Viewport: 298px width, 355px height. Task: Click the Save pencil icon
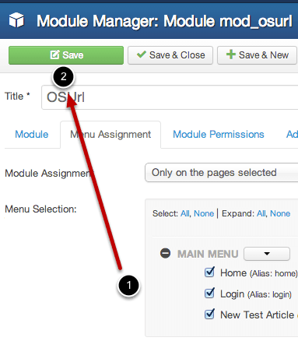coord(54,54)
